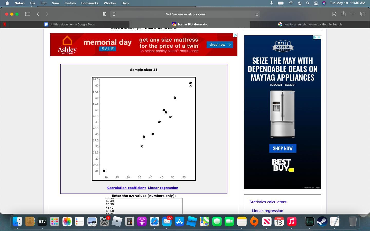The width and height of the screenshot is (370, 231).
Task: Reload the alcula.com page
Action: coord(257,14)
